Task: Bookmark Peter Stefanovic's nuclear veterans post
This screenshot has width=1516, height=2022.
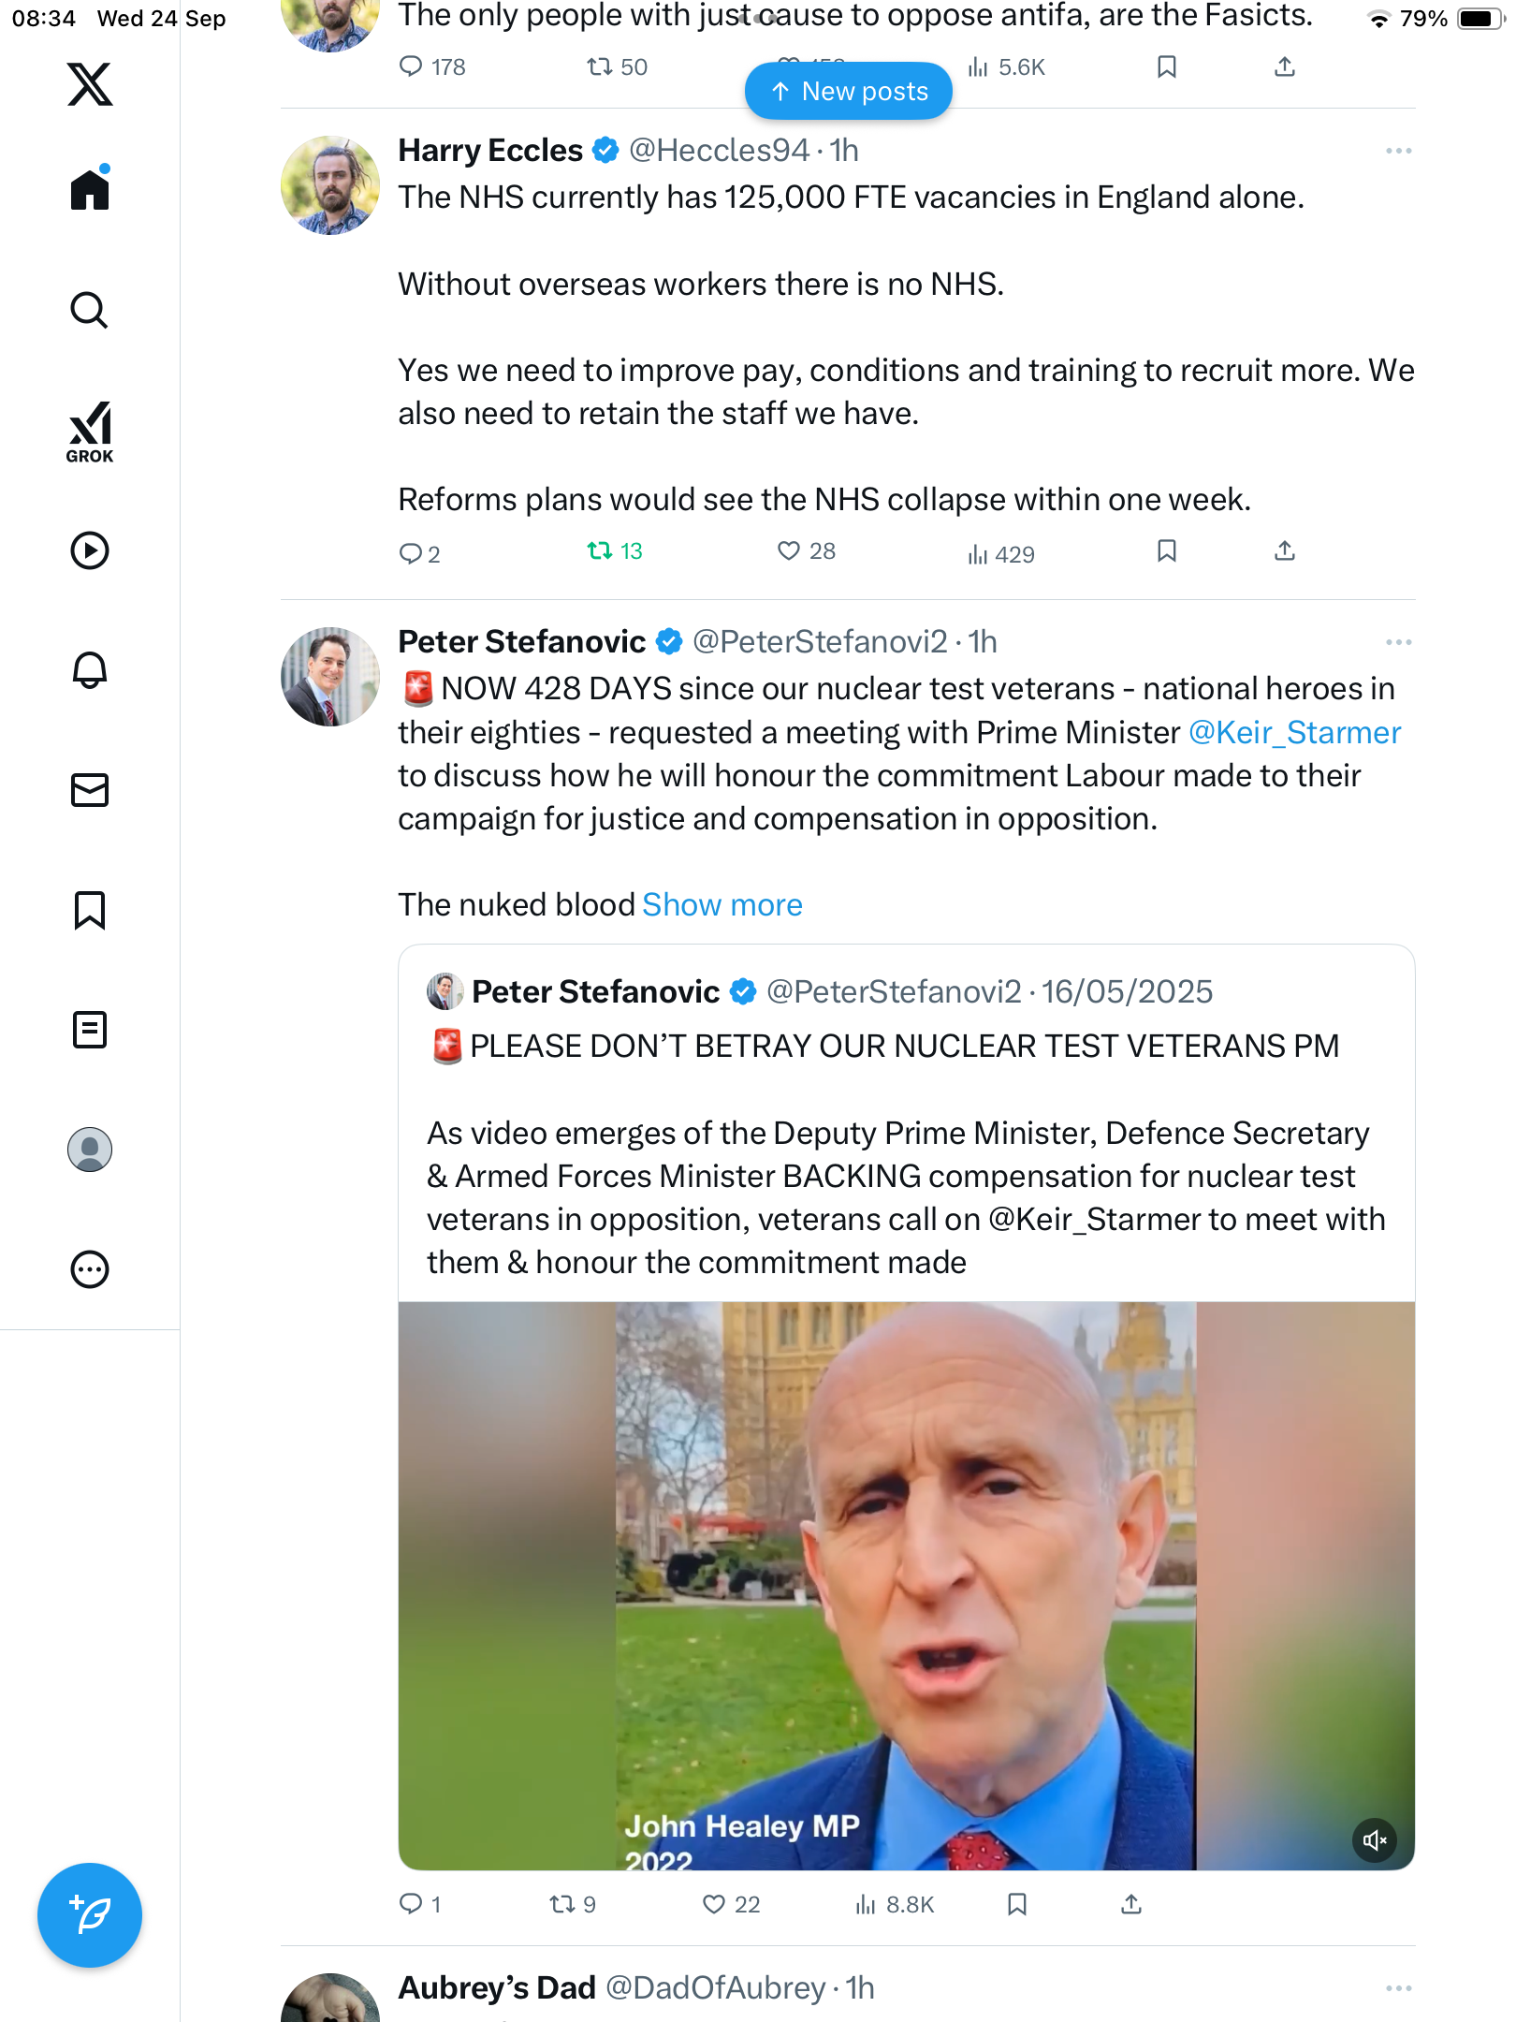Action: click(x=1017, y=1904)
